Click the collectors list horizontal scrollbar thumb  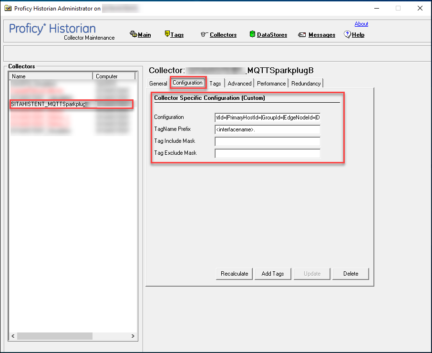pos(55,336)
